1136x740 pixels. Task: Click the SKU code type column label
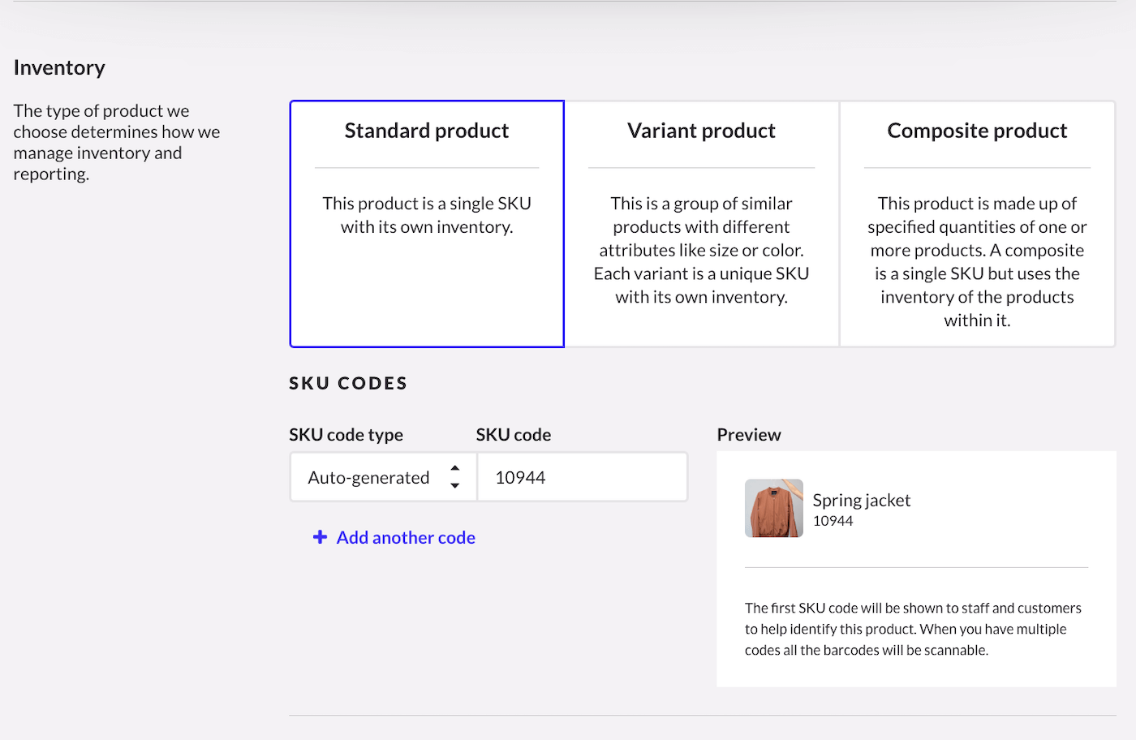tap(346, 434)
